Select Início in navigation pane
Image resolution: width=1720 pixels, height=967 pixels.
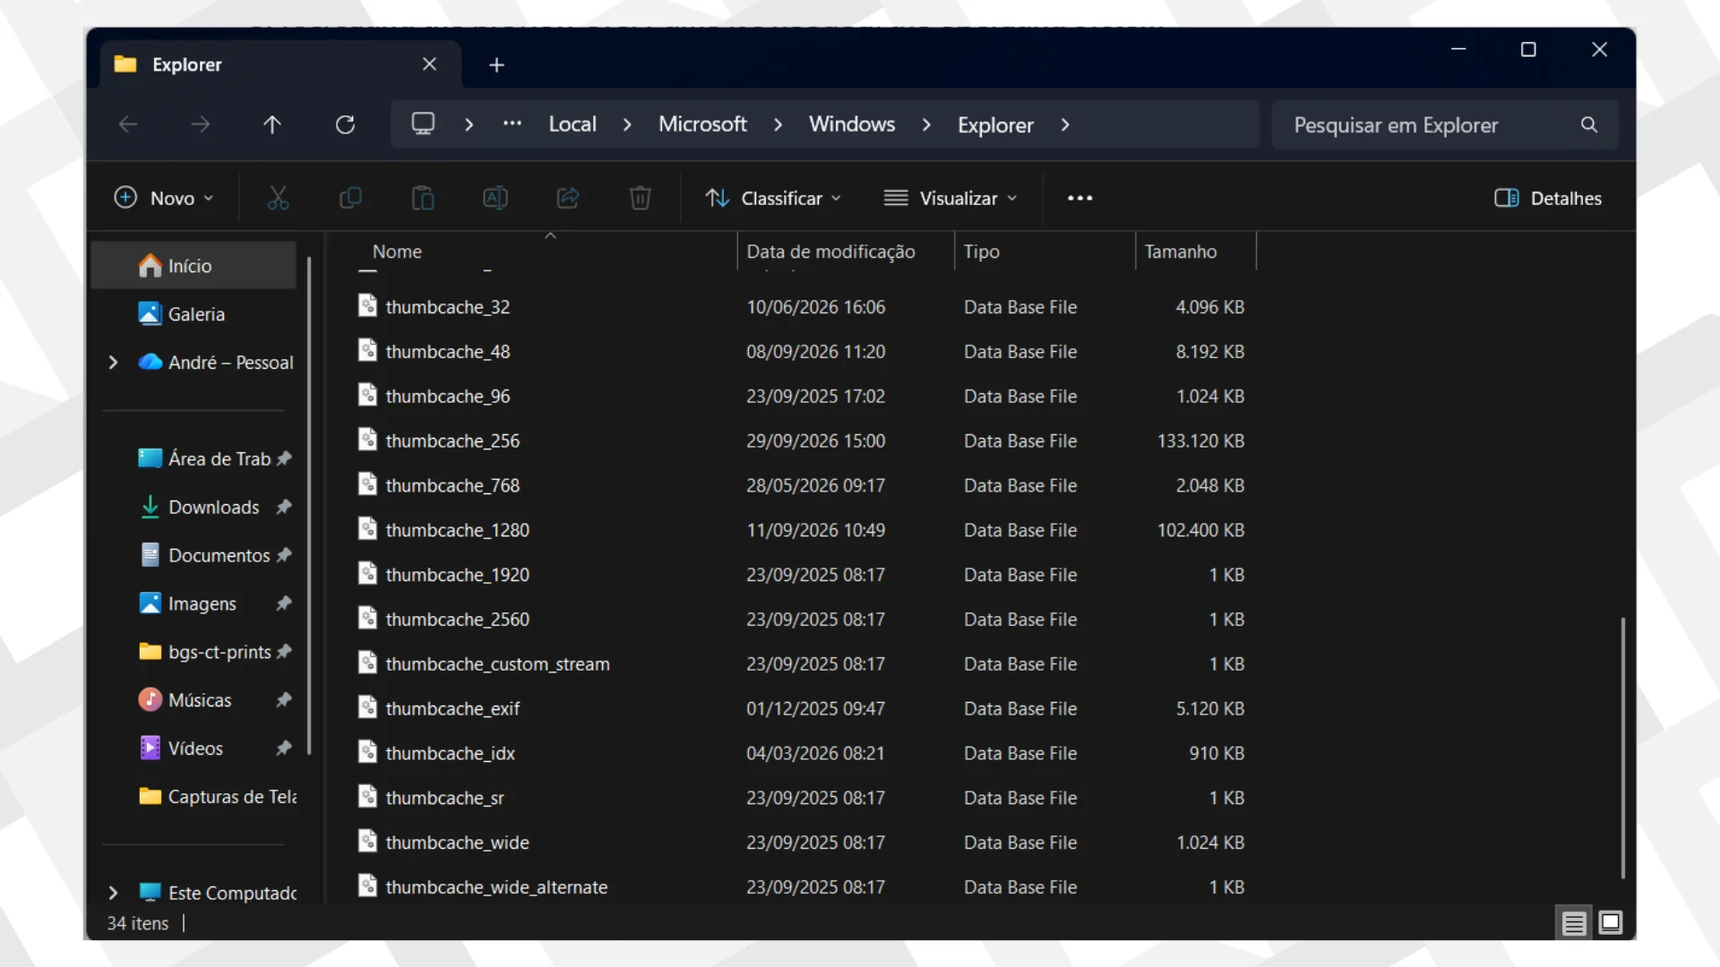click(x=193, y=266)
